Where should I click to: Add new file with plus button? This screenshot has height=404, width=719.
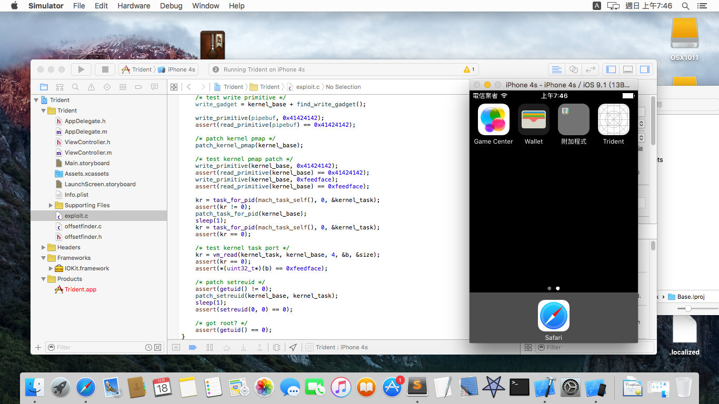(38, 347)
